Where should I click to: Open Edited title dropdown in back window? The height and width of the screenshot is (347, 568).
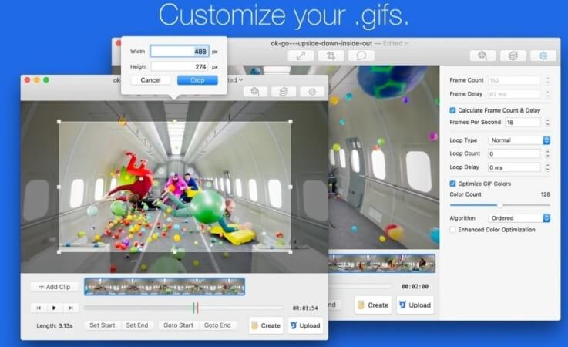(x=396, y=43)
